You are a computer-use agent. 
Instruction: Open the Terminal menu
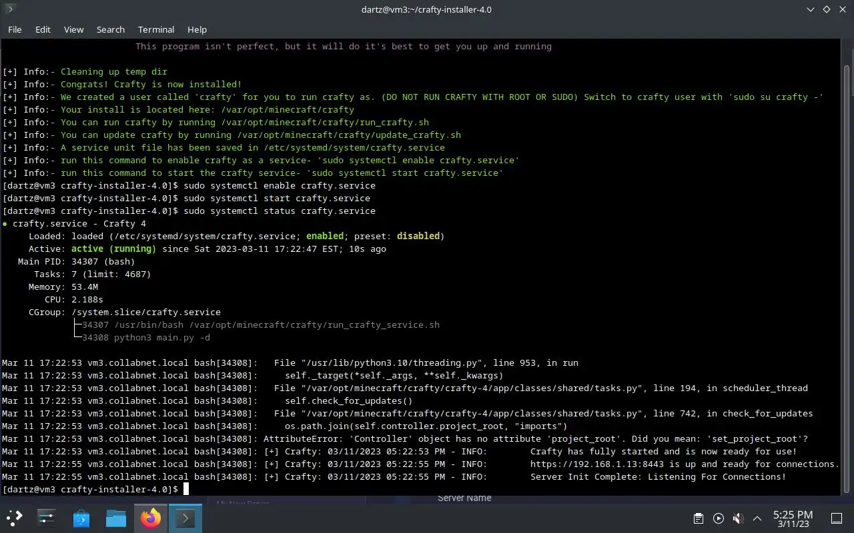coord(156,29)
